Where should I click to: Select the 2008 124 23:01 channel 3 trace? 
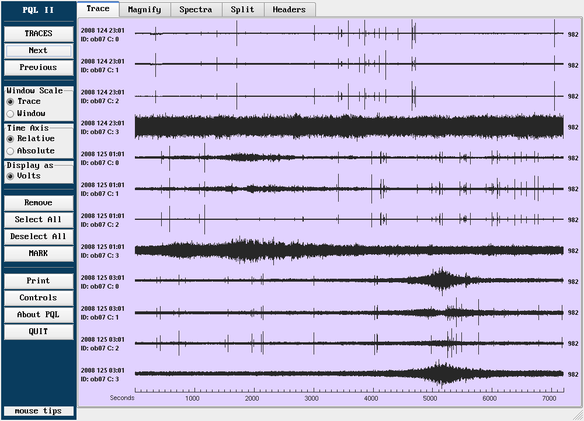(x=349, y=127)
